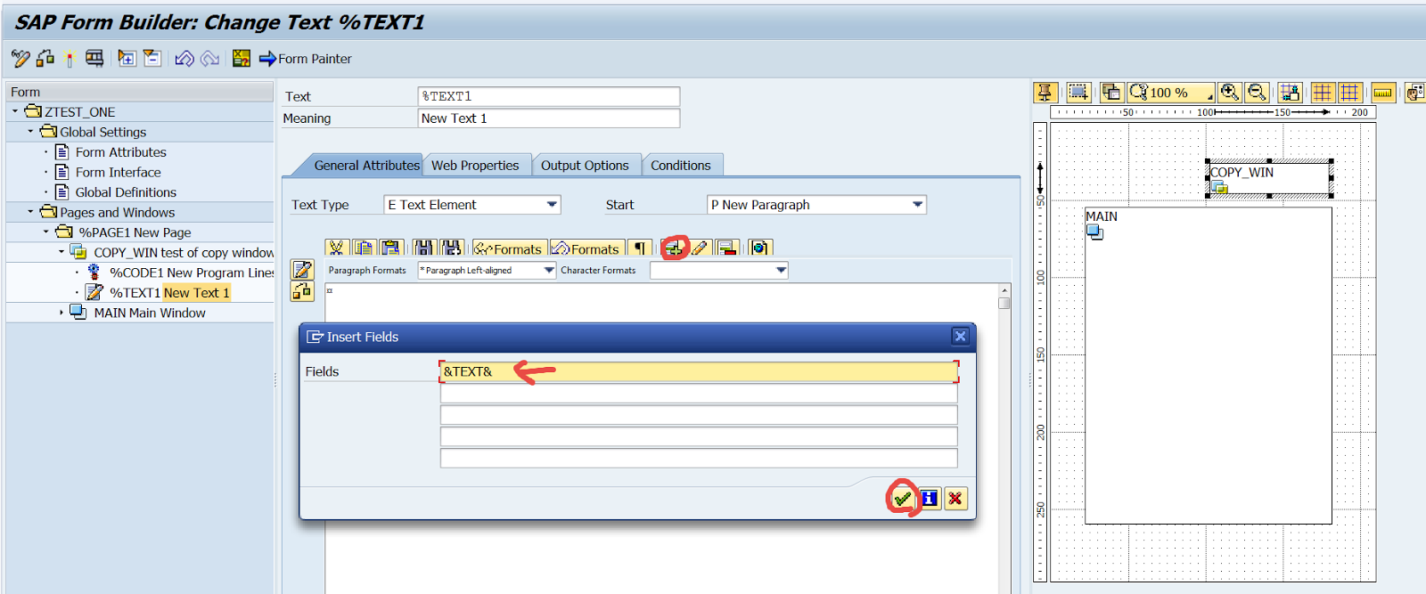Click the Insert URL globe icon

tap(759, 248)
